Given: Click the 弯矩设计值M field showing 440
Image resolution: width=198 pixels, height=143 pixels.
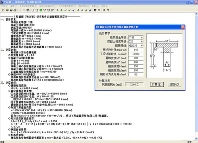Looking at the screenshot, I should pos(136,50).
